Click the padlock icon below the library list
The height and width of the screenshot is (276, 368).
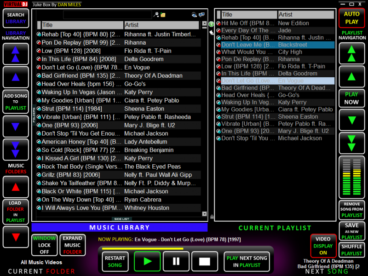[x=212, y=217]
